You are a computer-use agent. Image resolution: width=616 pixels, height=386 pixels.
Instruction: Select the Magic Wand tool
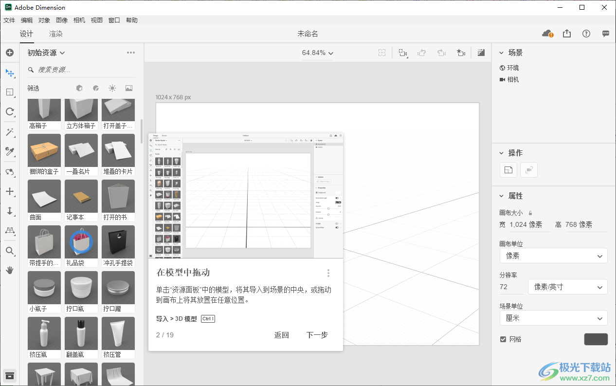10,132
